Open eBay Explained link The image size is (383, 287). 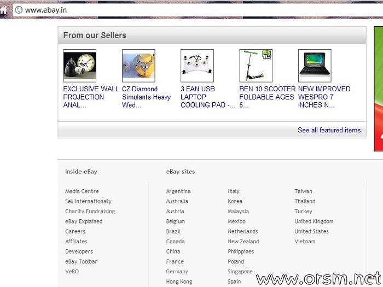(84, 221)
